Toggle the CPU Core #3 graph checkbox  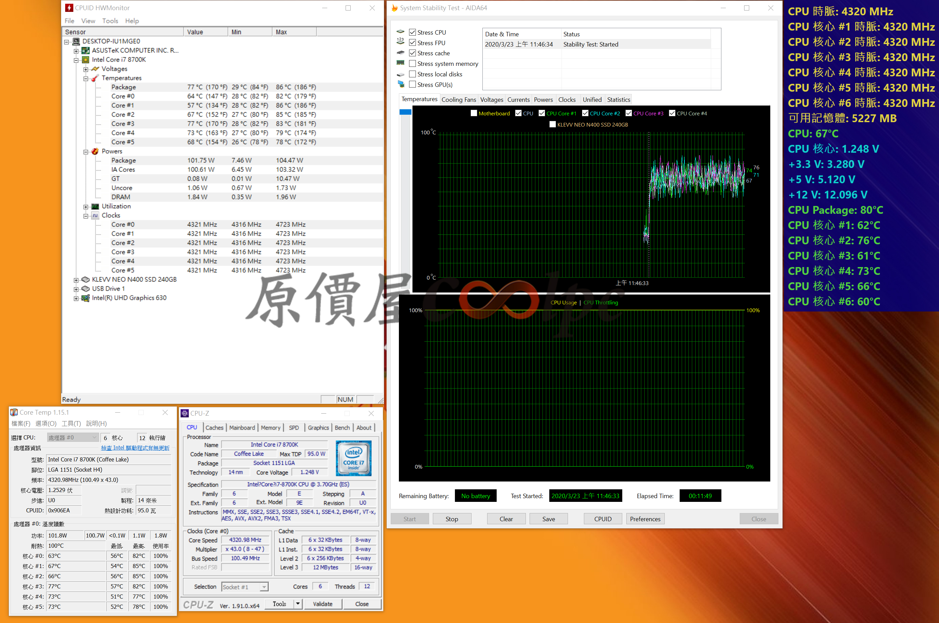[629, 113]
